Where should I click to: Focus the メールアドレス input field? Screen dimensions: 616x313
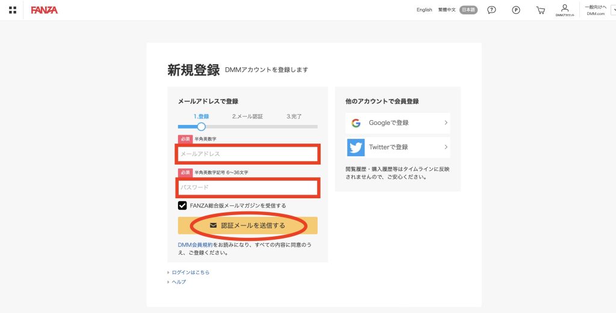(x=248, y=154)
